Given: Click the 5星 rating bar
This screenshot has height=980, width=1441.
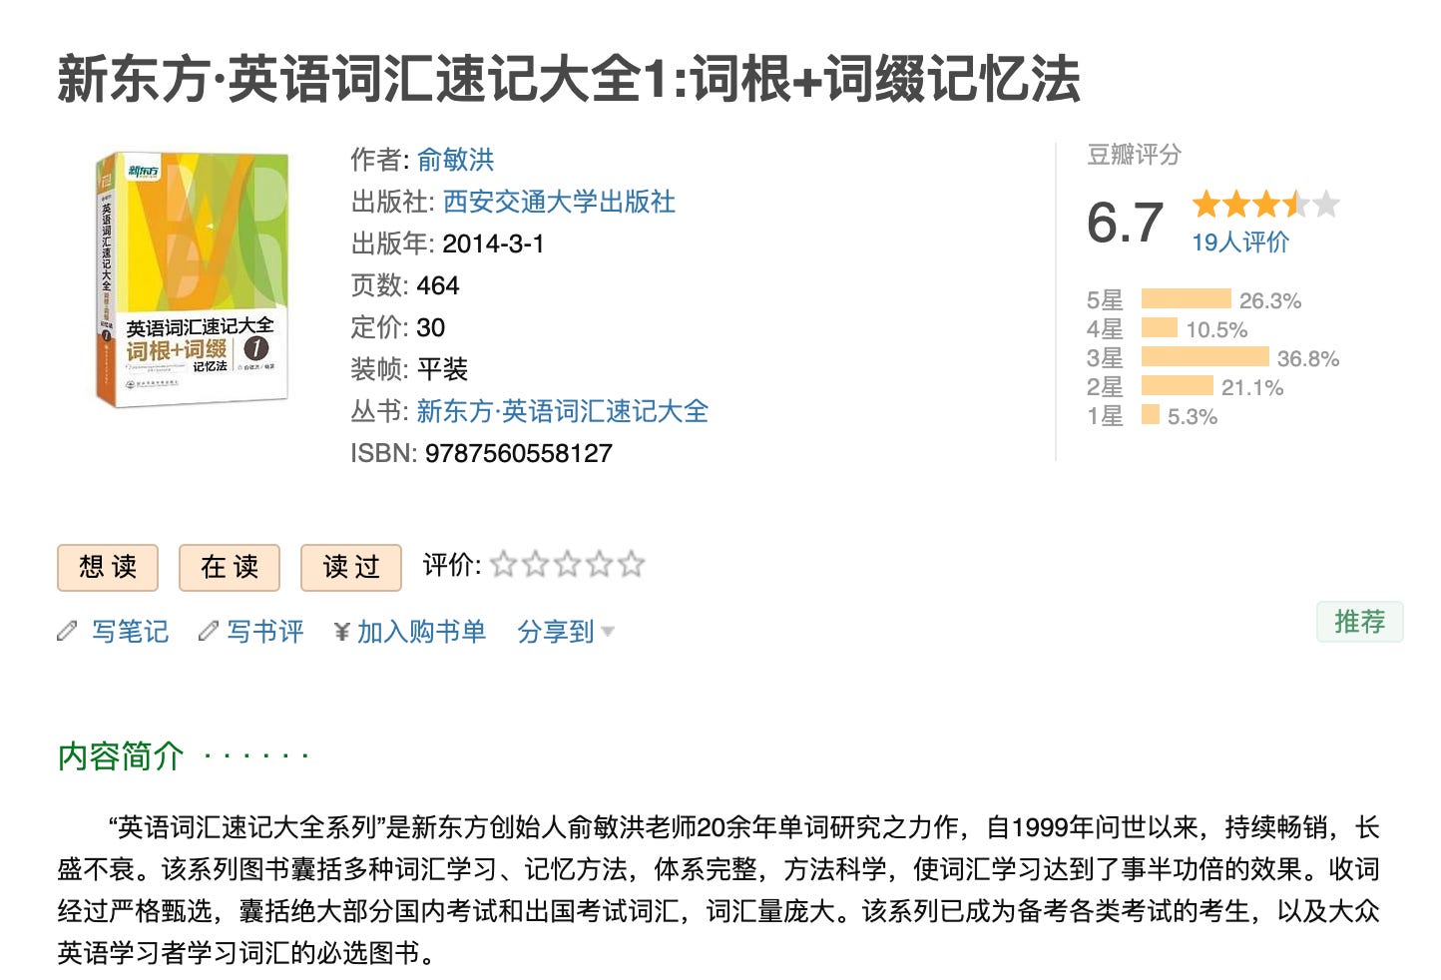Looking at the screenshot, I should point(1187,298).
